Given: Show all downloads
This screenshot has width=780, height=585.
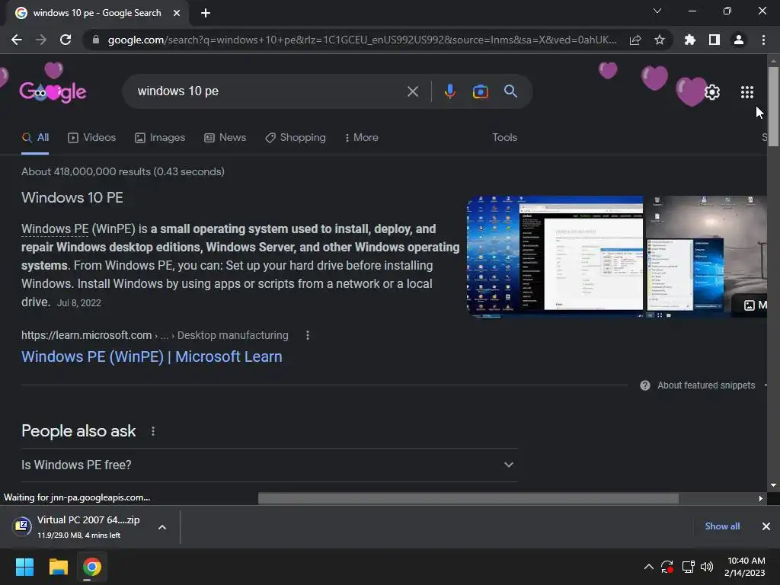Looking at the screenshot, I should pyautogui.click(x=722, y=526).
